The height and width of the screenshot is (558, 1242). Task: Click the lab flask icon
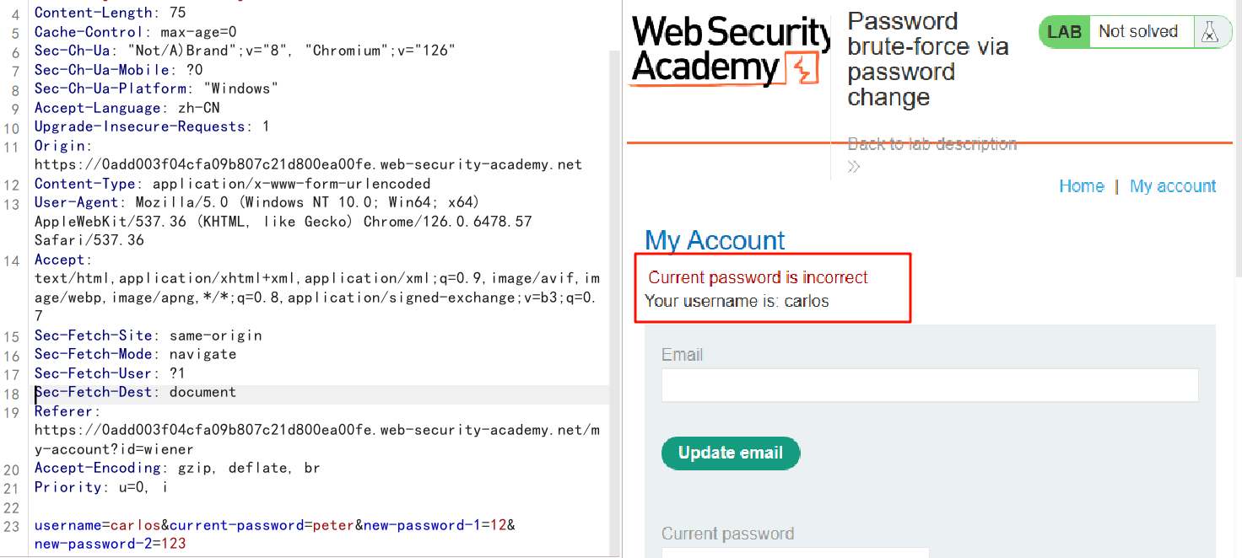pyautogui.click(x=1210, y=32)
